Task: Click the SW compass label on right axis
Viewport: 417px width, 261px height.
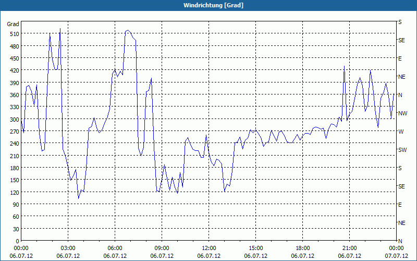Action: point(402,150)
